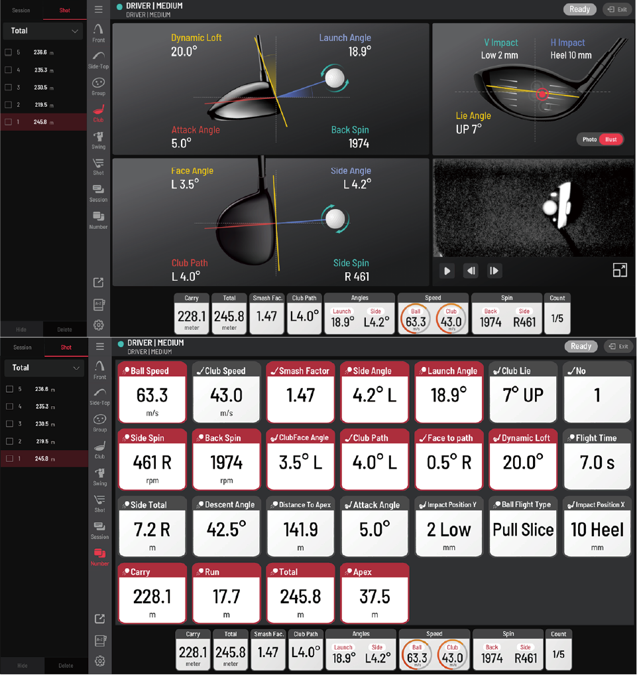Open Shot list icon in number-grid screen sidebar
The image size is (637, 675).
tap(99, 503)
